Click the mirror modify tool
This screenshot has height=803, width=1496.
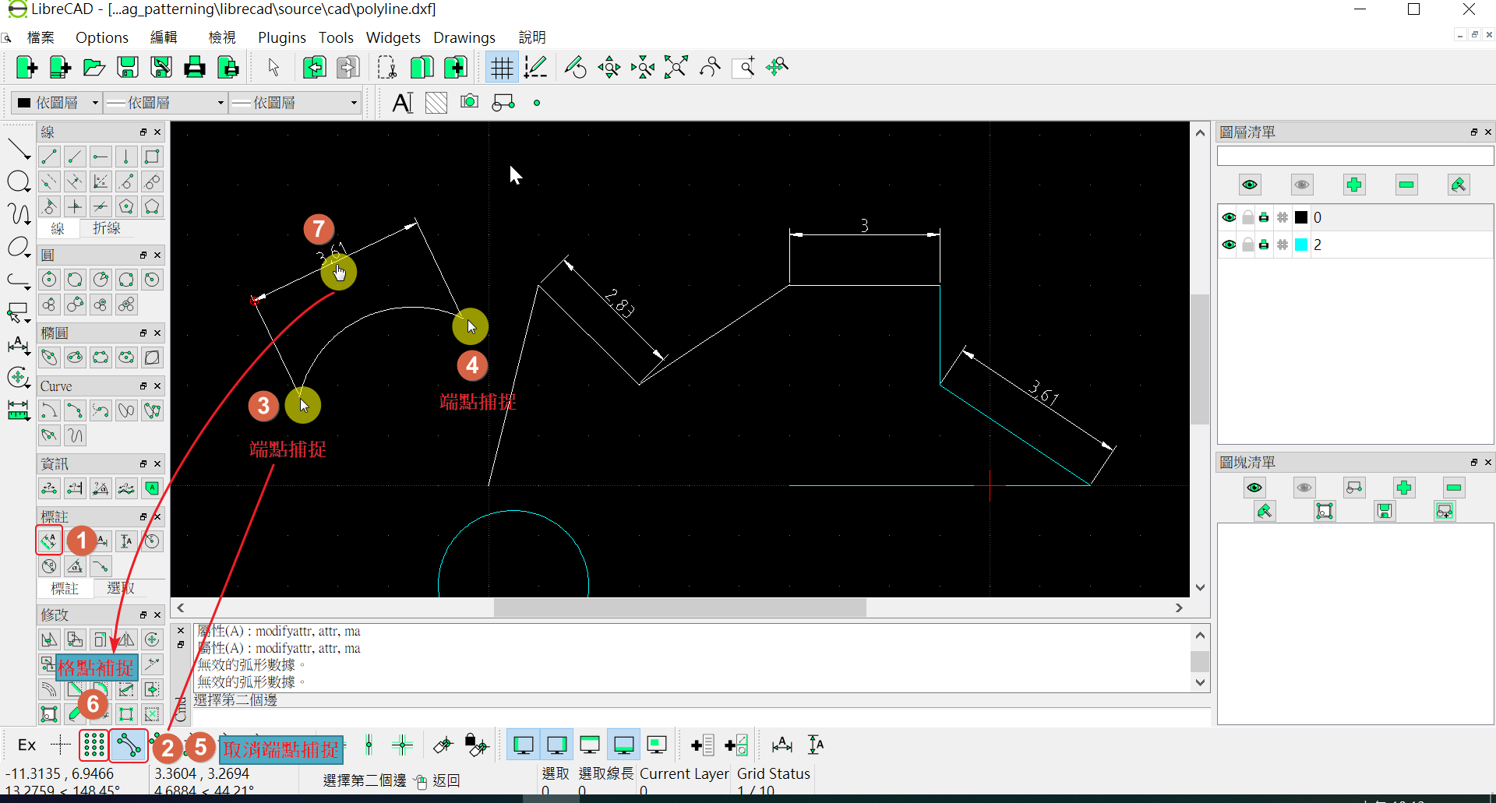[126, 639]
